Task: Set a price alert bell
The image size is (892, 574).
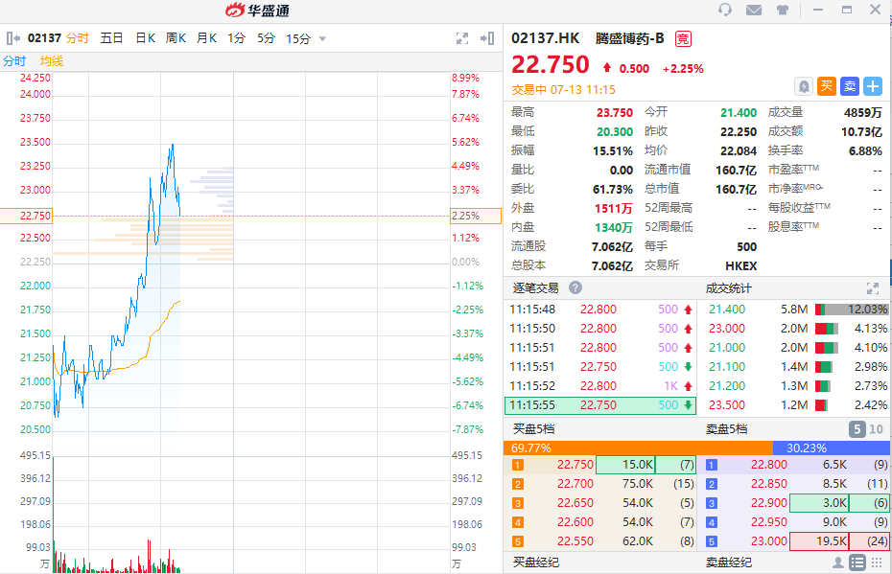Action: click(803, 86)
